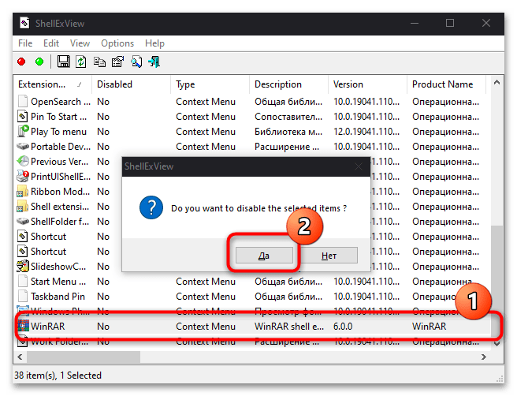517x396 pixels.
Task: Click the red Disable Selected Items icon
Action: click(x=21, y=62)
